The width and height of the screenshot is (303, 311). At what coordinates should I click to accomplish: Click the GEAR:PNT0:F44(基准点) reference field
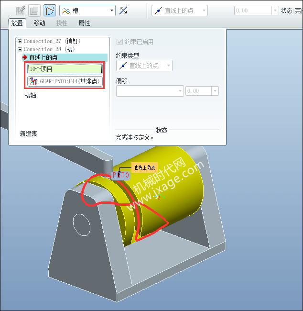coord(65,81)
